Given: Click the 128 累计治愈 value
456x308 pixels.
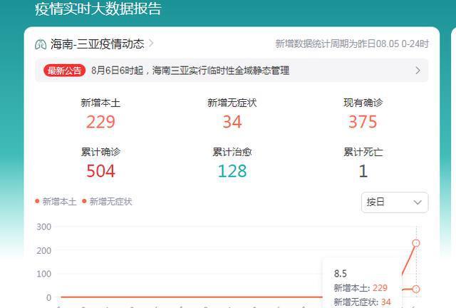Looking at the screenshot, I should (232, 171).
